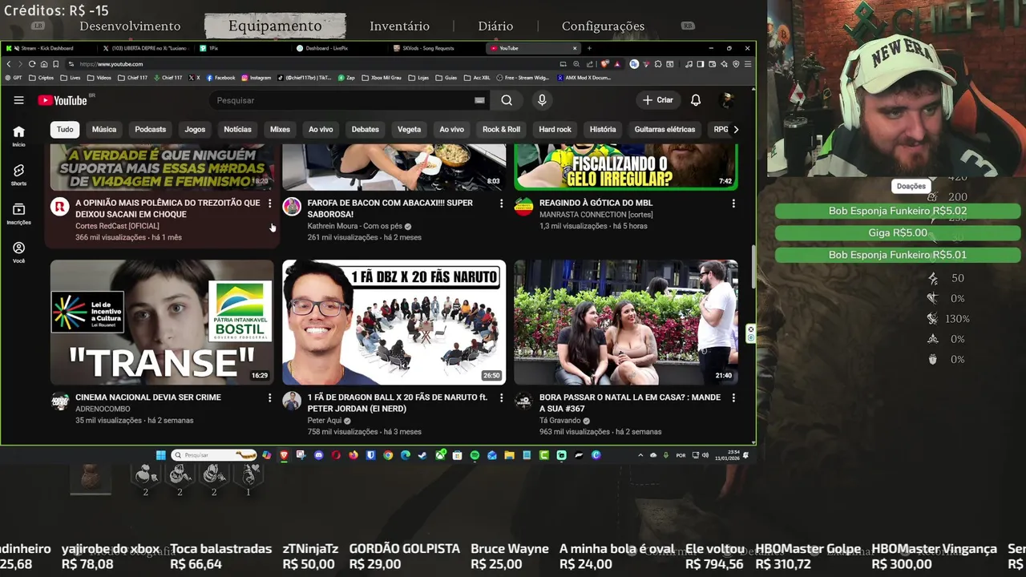Open the Inventário game menu tab
This screenshot has height=577, width=1026.
[x=399, y=26]
